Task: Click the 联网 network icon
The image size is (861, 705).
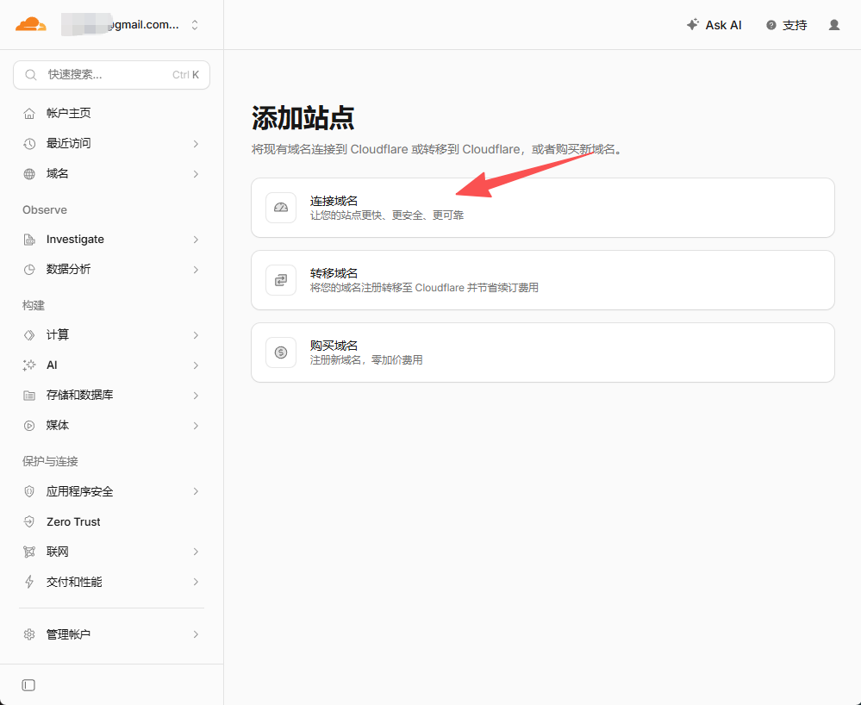Action: click(29, 552)
